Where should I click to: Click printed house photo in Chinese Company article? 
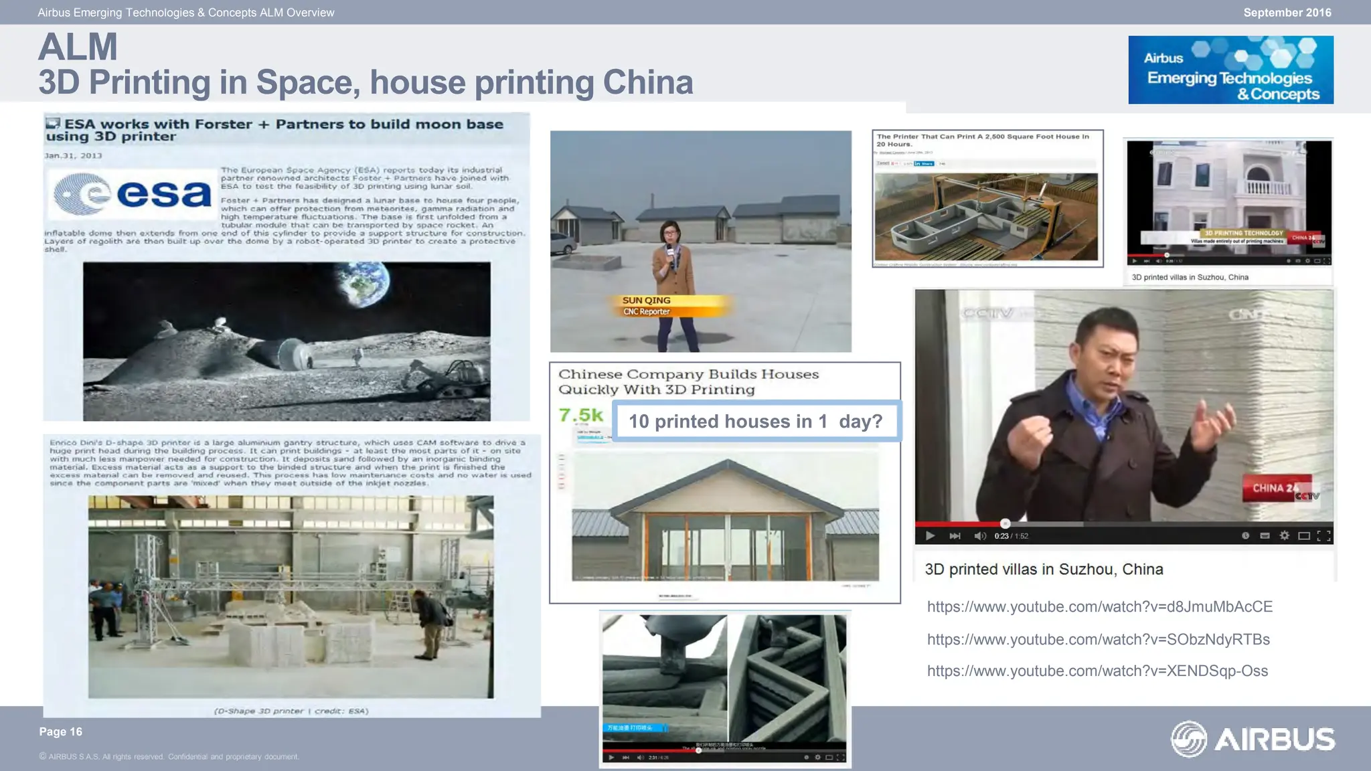coord(725,517)
